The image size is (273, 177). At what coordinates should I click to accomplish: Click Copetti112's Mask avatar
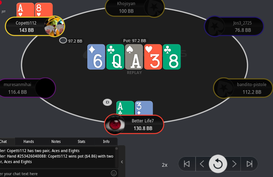pos(55,26)
